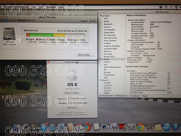Launch Photo Booth icon in Dock
This screenshot has height=136, width=181.
[x=122, y=127]
